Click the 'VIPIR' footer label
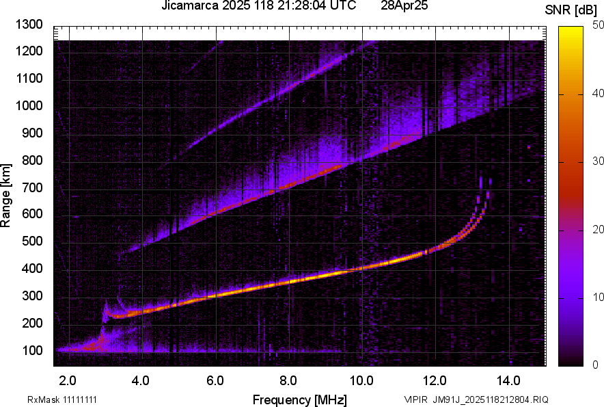 415,399
